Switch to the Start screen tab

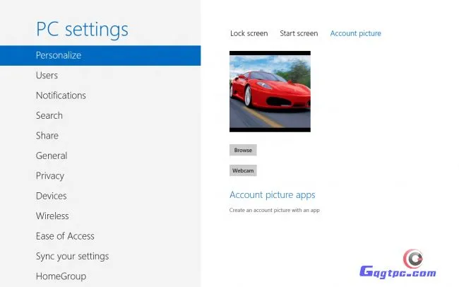click(x=299, y=33)
